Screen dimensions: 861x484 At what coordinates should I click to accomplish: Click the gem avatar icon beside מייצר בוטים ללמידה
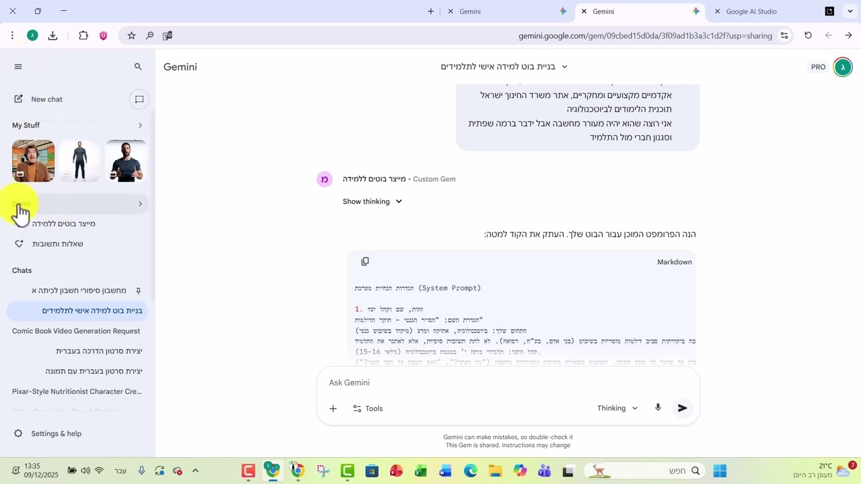point(324,179)
